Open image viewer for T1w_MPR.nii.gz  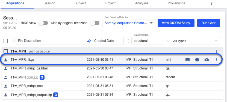click(x=187, y=60)
